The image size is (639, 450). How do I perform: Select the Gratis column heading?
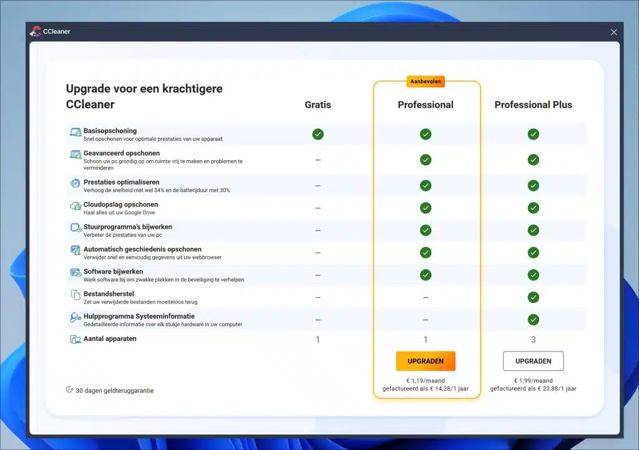(x=318, y=105)
